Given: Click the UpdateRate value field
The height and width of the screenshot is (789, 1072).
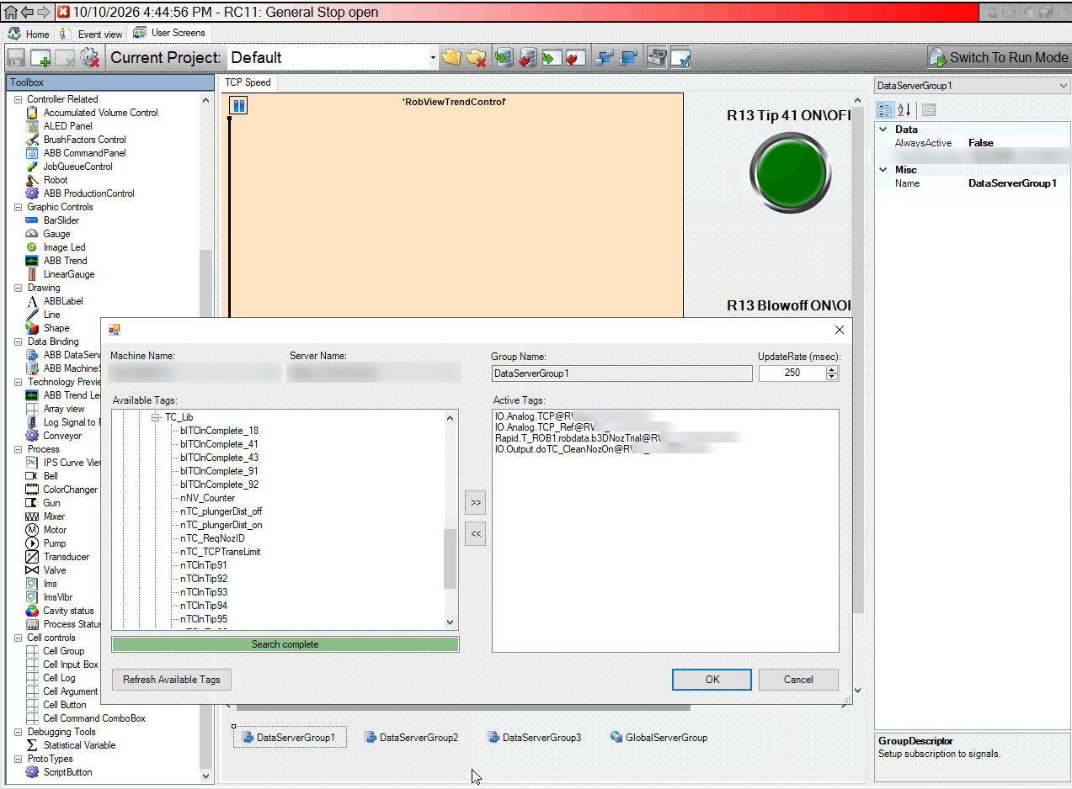Looking at the screenshot, I should pyautogui.click(x=792, y=373).
